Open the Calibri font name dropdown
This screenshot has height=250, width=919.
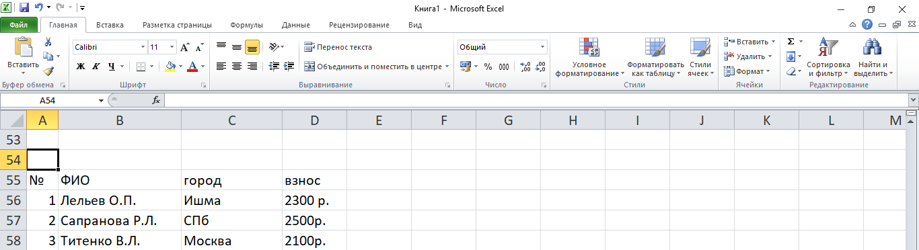tap(143, 48)
